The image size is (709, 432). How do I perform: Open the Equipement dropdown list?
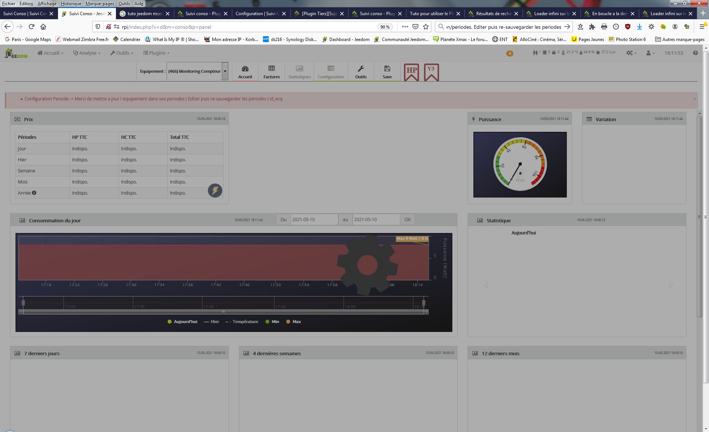225,71
